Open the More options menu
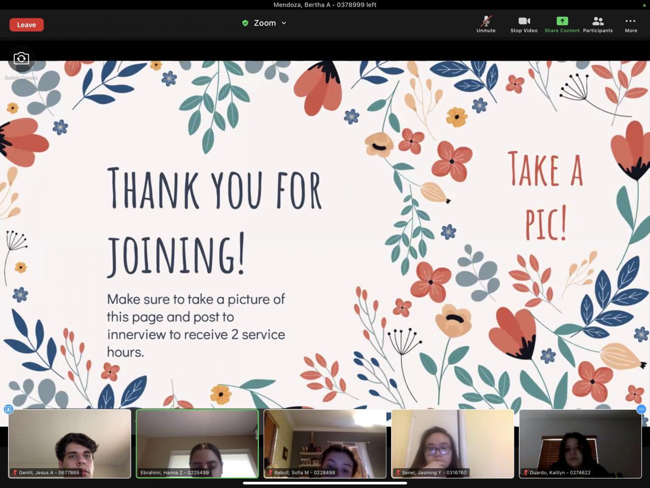This screenshot has width=650, height=488. (631, 24)
